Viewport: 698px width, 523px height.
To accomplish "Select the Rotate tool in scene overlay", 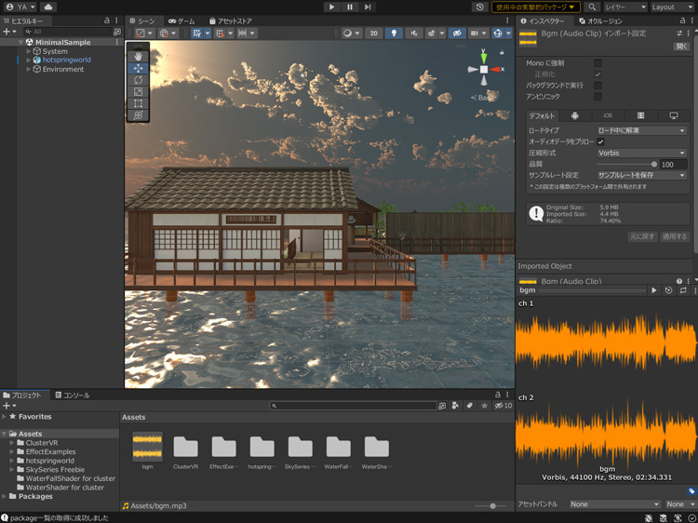I will [x=139, y=80].
